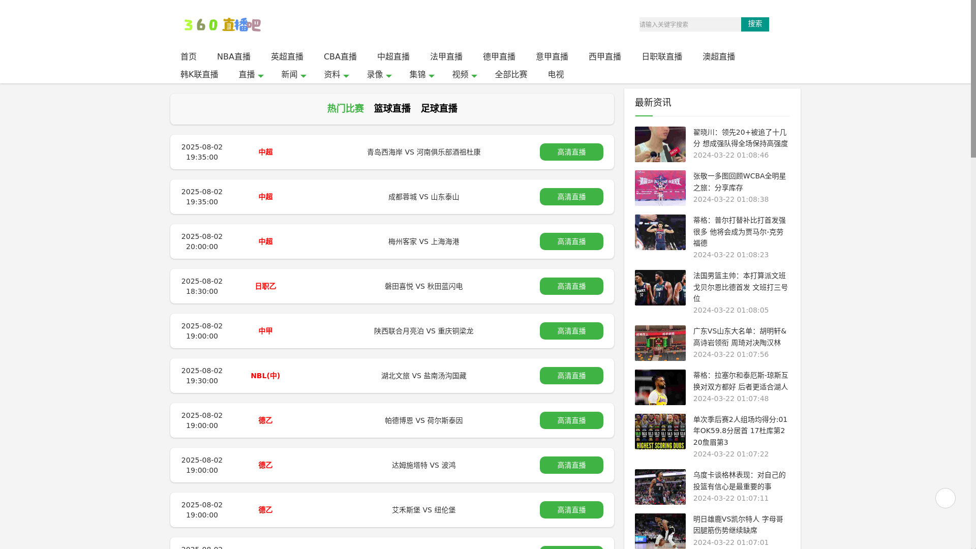
Task: Read headline 广东VS山东大名单：胡明轩
Action: click(x=740, y=337)
